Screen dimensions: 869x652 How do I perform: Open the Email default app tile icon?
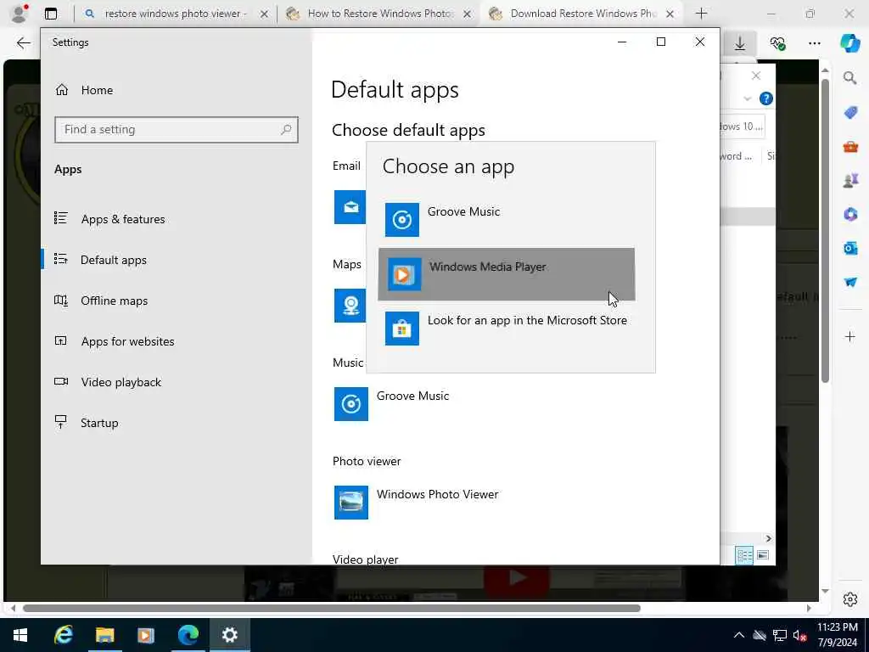[x=350, y=207]
